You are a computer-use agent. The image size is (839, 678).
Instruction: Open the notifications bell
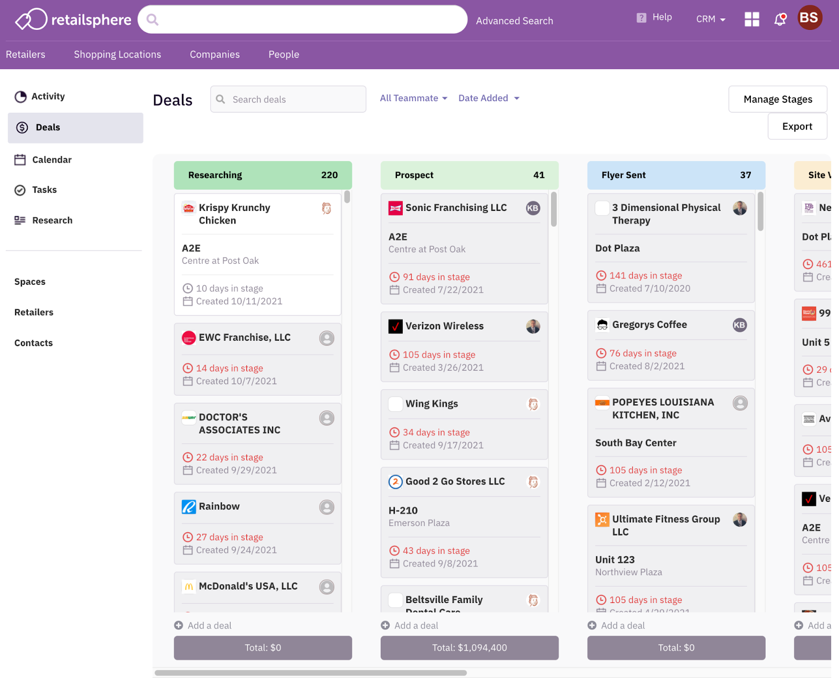pyautogui.click(x=780, y=19)
